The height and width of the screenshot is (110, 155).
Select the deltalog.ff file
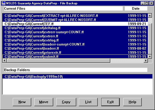(32, 28)
